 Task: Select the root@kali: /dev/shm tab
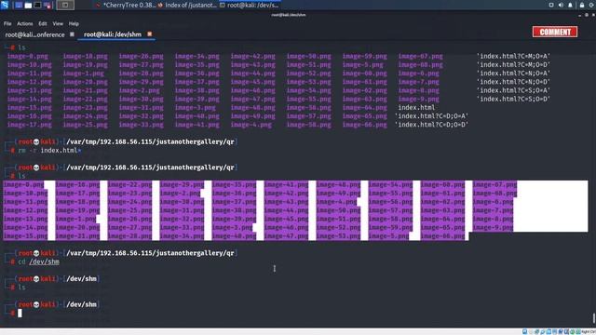click(x=113, y=34)
